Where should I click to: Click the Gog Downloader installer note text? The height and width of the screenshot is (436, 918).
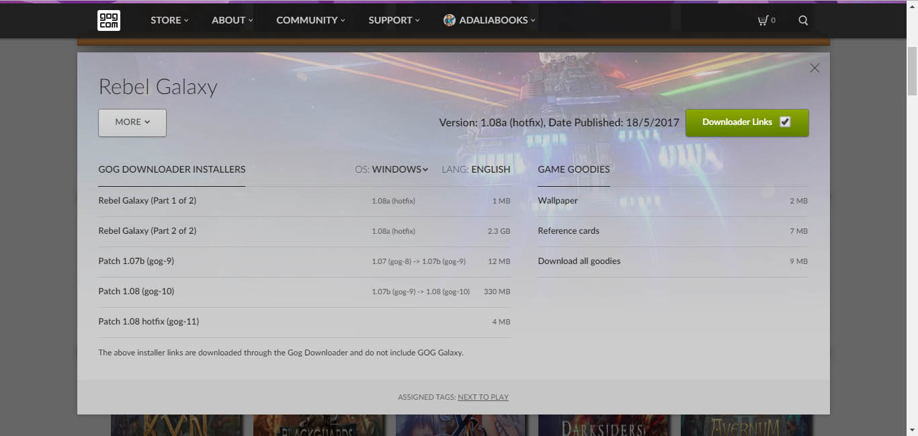point(281,352)
